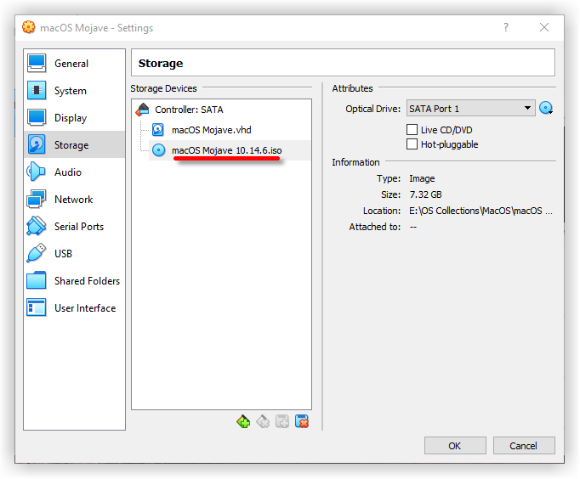Select the macOS Mojave.vhd disk

pos(211,130)
